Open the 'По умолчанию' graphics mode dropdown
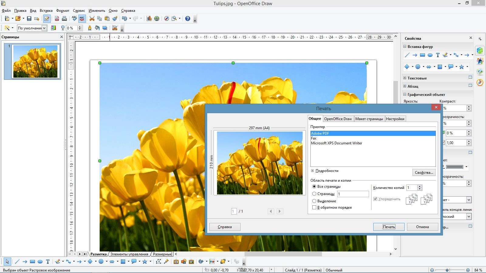486x273 pixels. pyautogui.click(x=44, y=28)
